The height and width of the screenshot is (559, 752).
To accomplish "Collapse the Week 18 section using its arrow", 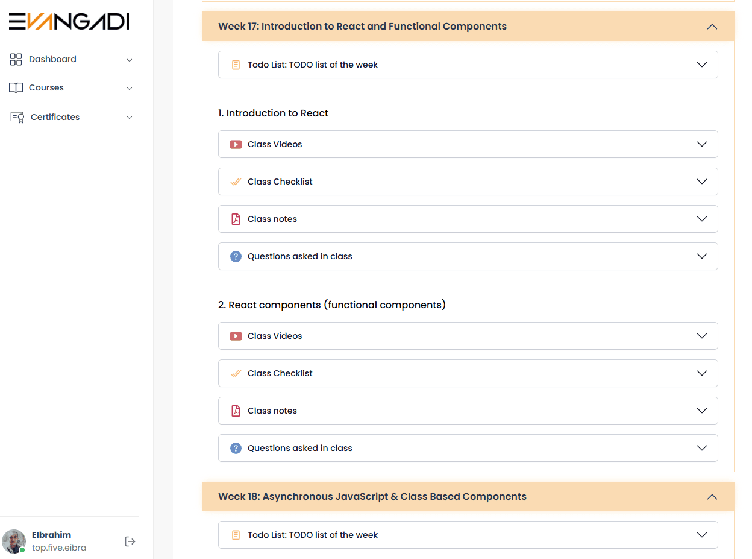I will pyautogui.click(x=712, y=497).
